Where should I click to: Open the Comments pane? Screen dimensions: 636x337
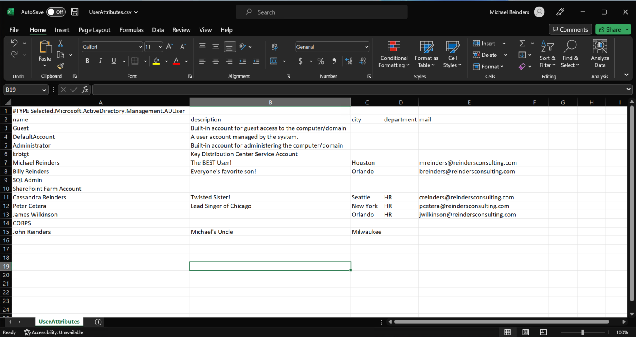click(570, 29)
